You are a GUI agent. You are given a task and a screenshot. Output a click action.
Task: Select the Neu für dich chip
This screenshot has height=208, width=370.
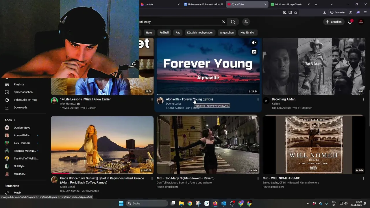point(248,33)
